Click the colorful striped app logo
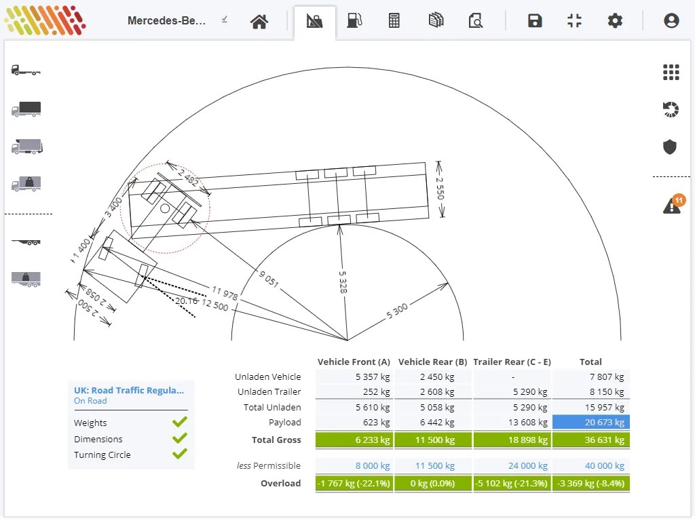This screenshot has width=695, height=521. click(x=45, y=20)
